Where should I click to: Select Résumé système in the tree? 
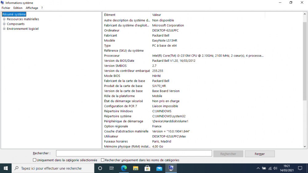coord(14,14)
